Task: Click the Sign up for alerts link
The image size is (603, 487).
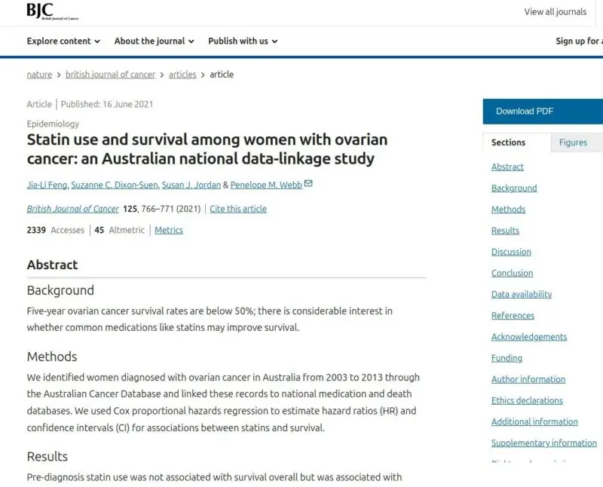Action: pyautogui.click(x=579, y=41)
